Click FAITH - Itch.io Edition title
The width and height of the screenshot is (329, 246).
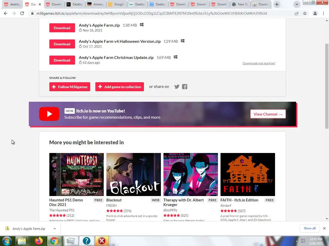pos(239,200)
